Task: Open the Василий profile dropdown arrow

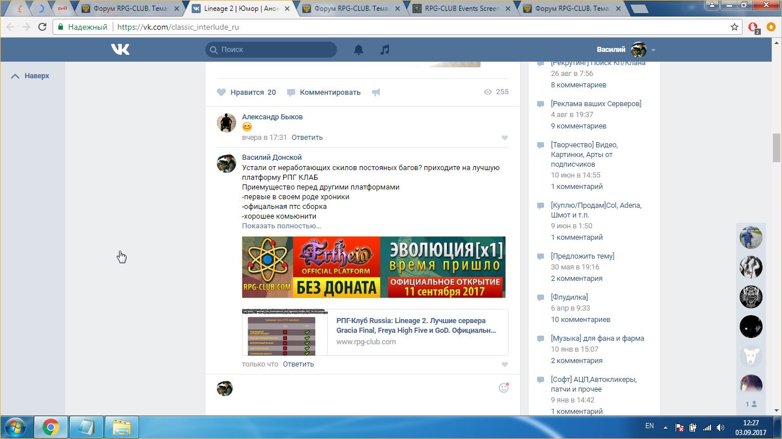Action: pyautogui.click(x=653, y=50)
